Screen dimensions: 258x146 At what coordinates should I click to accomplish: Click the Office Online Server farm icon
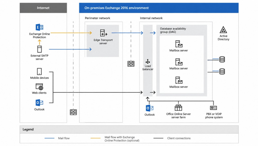(x=178, y=108)
